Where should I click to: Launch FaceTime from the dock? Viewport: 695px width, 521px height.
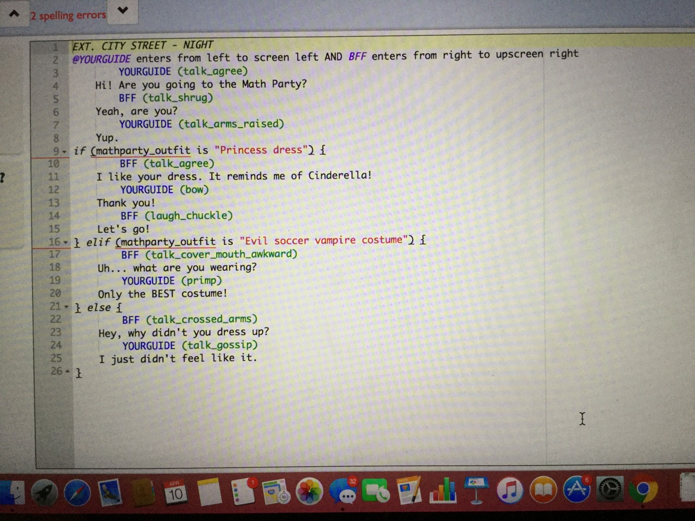click(x=377, y=492)
